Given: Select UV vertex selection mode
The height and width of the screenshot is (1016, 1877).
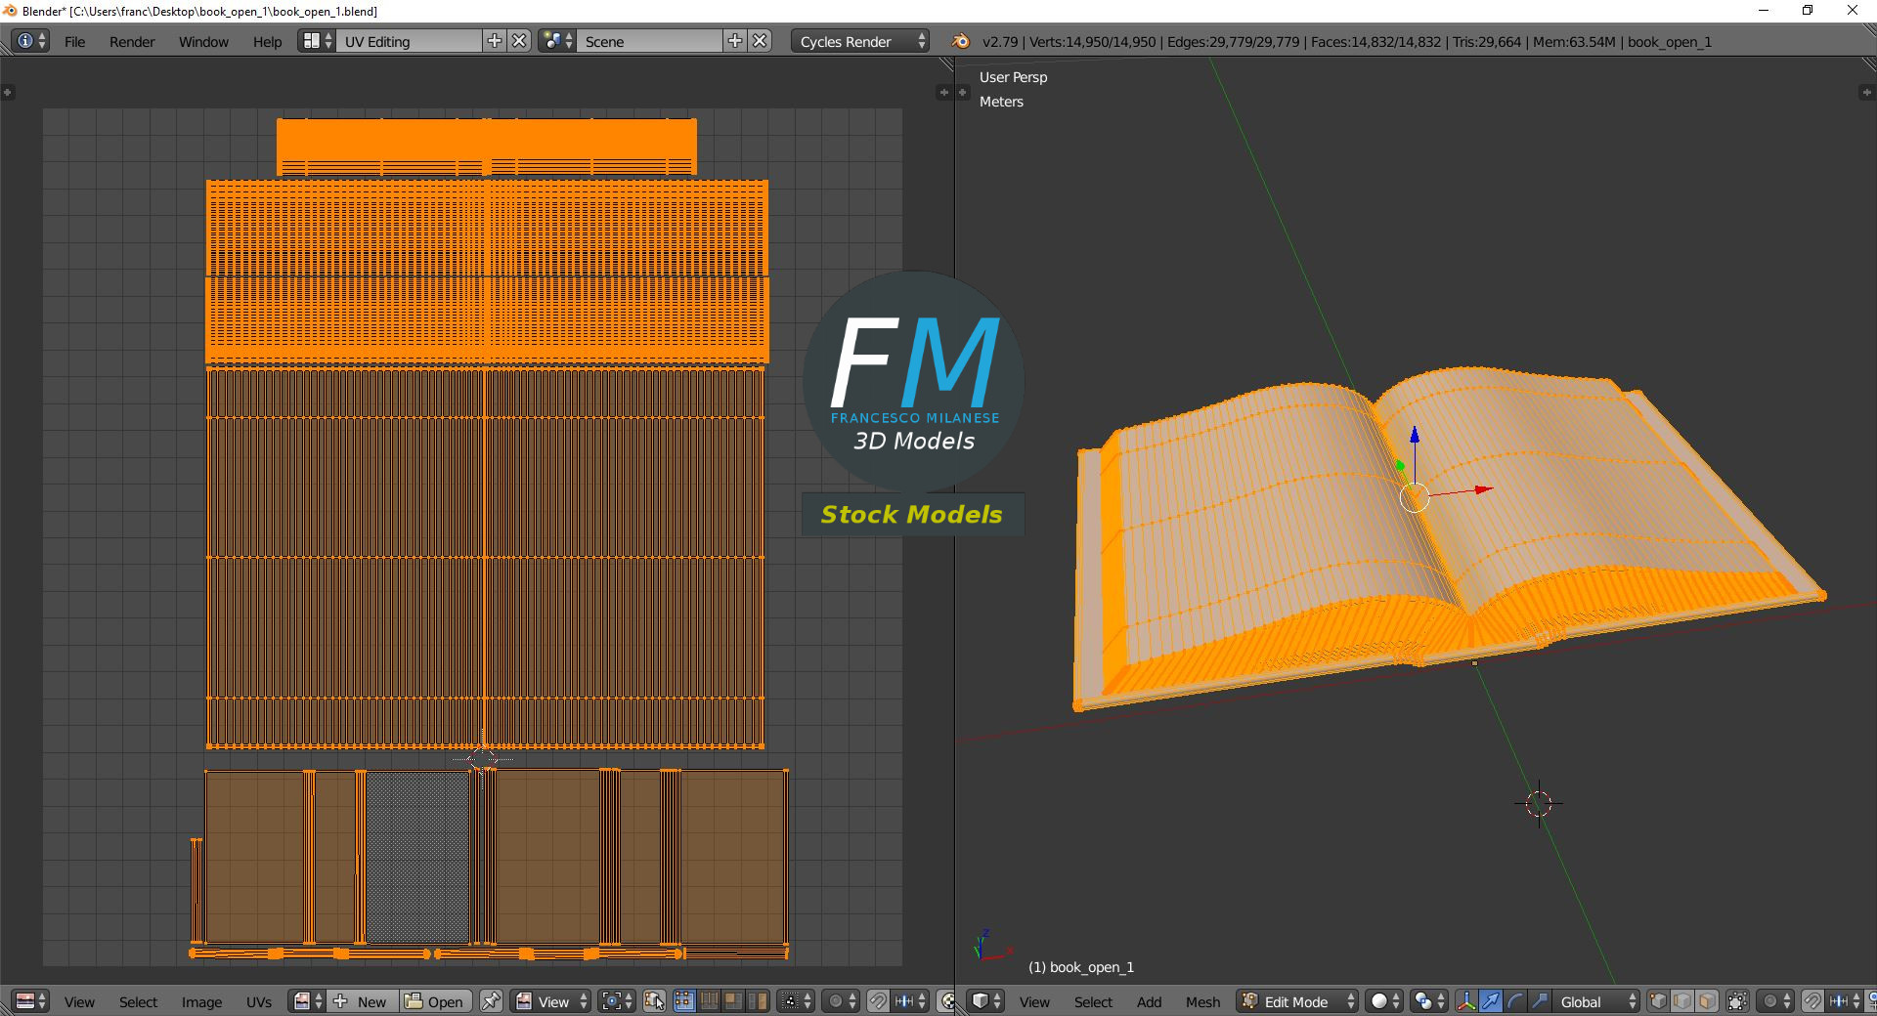Looking at the screenshot, I should (x=683, y=1001).
